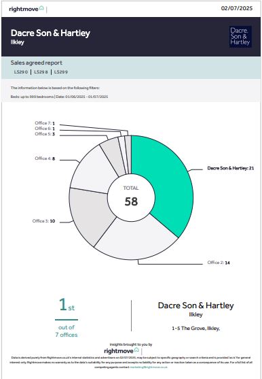Click the 'Office 6: 1' label
This screenshot has width=262, height=379.
tap(45, 129)
